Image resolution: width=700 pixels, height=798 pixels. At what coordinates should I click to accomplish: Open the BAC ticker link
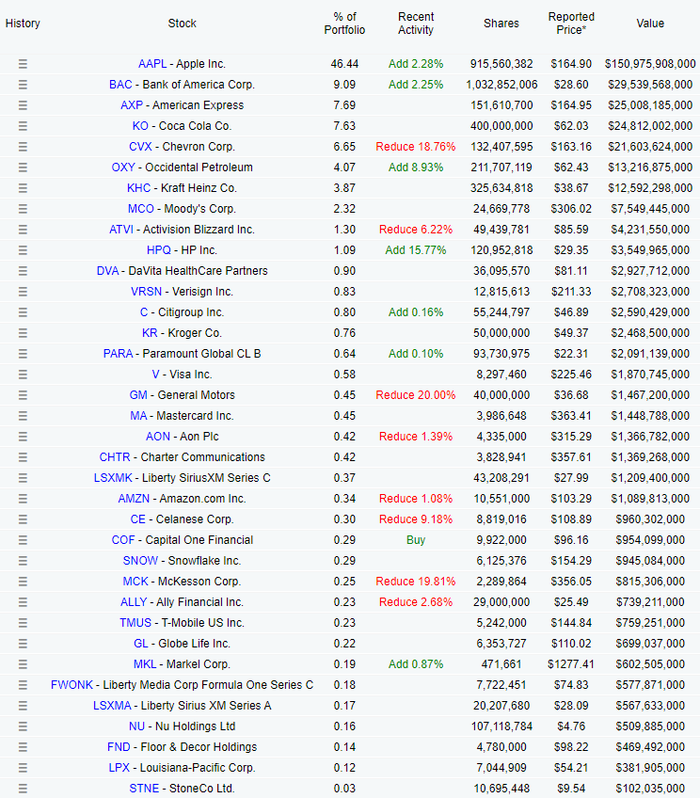(x=120, y=85)
